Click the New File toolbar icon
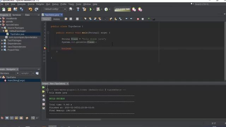The width and height of the screenshot is (226, 127). coord(4,10)
